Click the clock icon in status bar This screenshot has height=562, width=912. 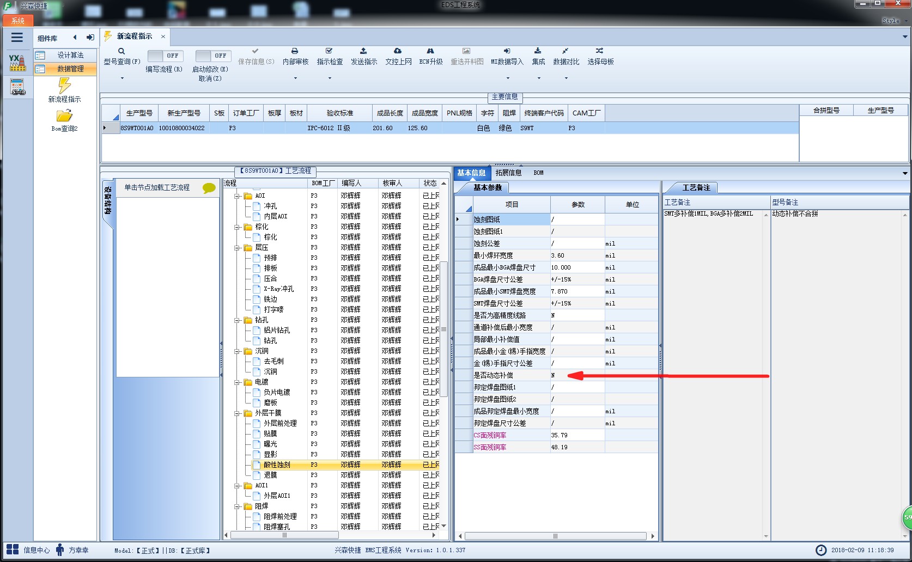click(x=820, y=550)
